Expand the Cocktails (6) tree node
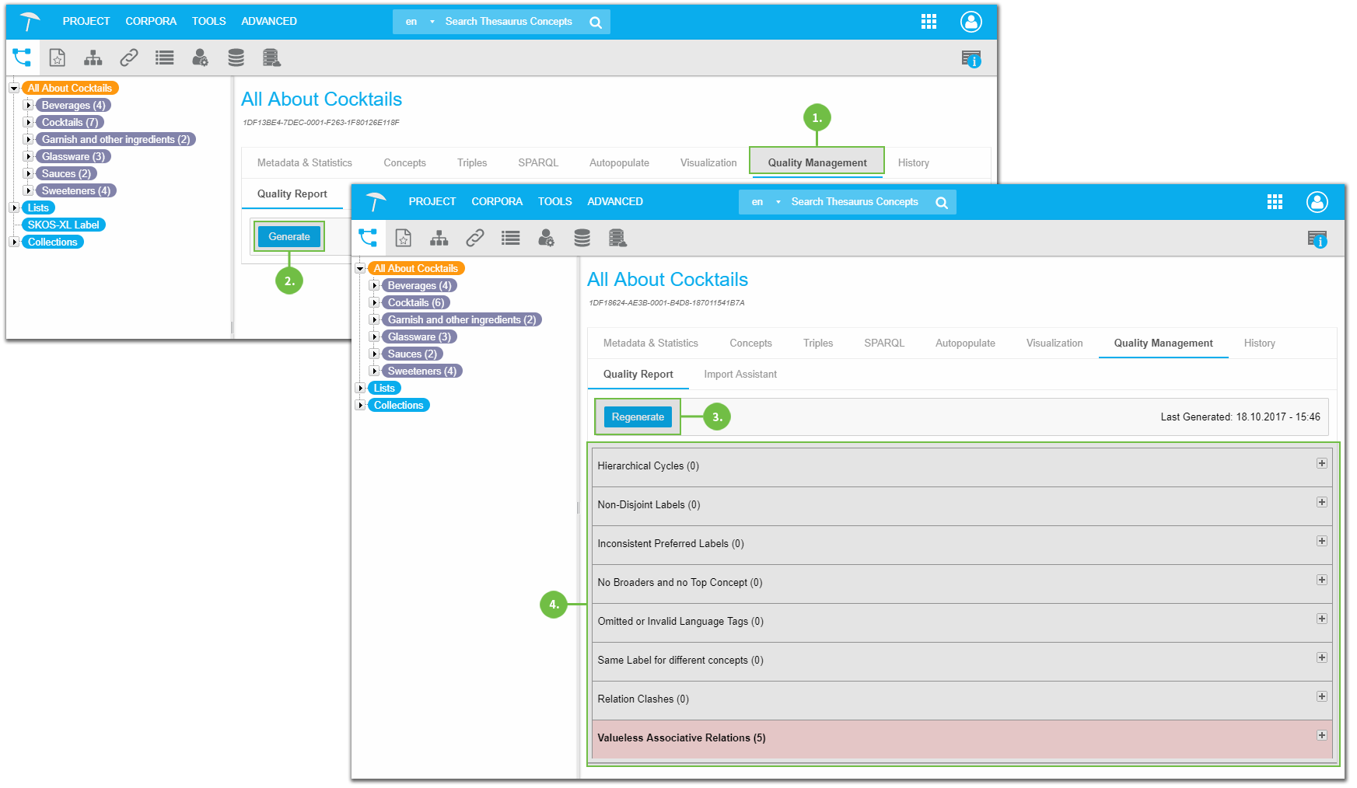The width and height of the screenshot is (1357, 788). [x=374, y=302]
